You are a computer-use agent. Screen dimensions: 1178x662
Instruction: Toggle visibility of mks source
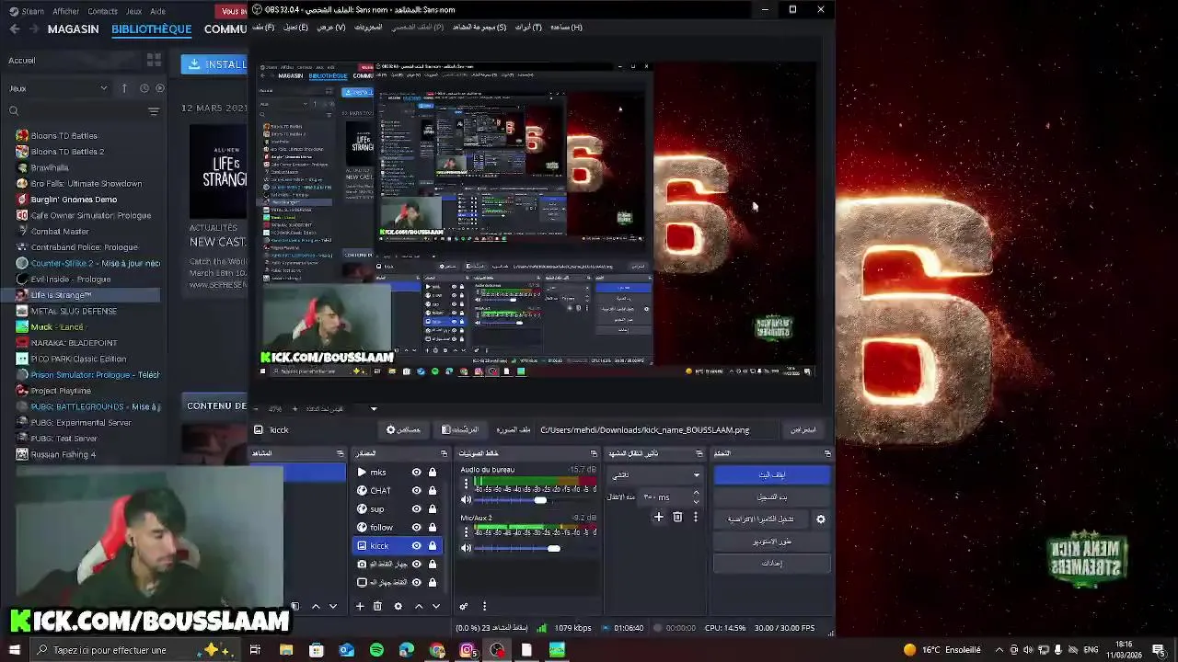(416, 472)
